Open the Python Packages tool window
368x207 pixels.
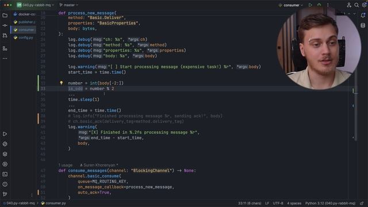click(5, 144)
